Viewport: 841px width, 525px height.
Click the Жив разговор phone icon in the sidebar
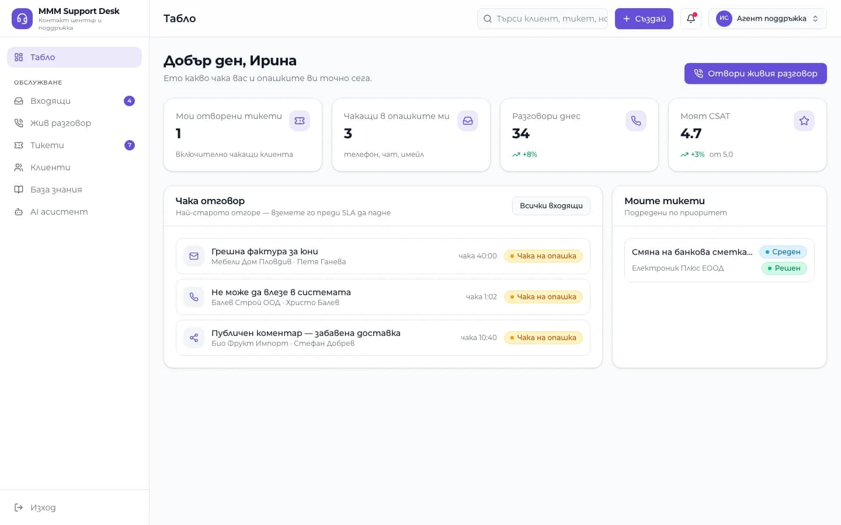(x=19, y=123)
